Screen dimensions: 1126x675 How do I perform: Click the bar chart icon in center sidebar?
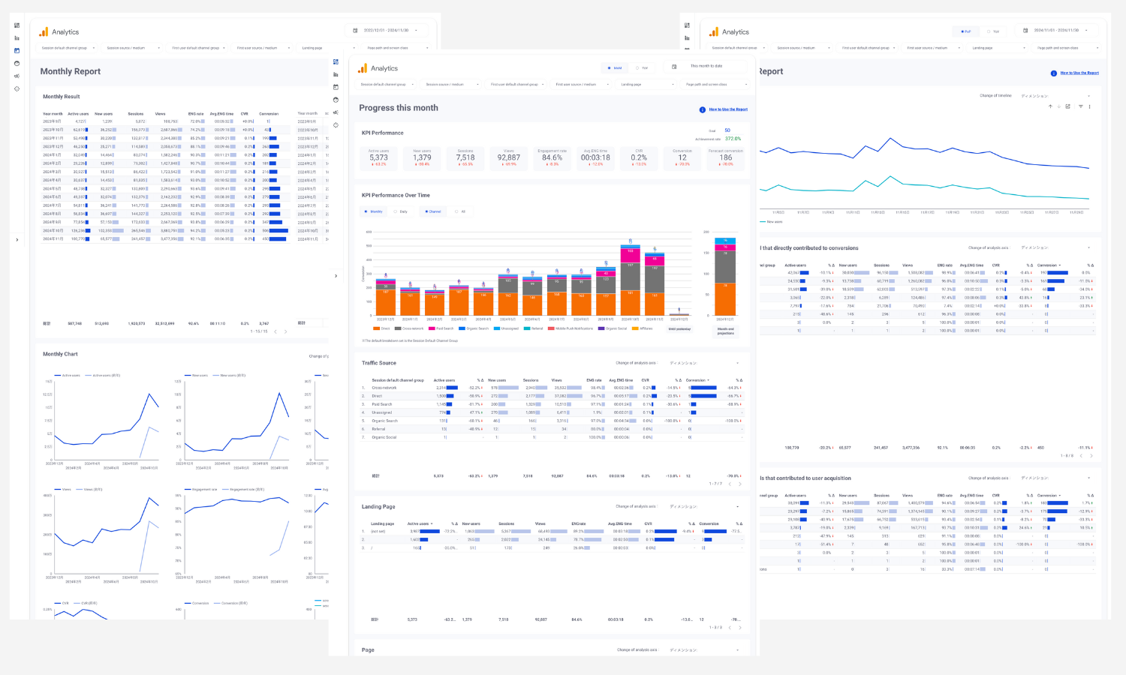pos(336,74)
